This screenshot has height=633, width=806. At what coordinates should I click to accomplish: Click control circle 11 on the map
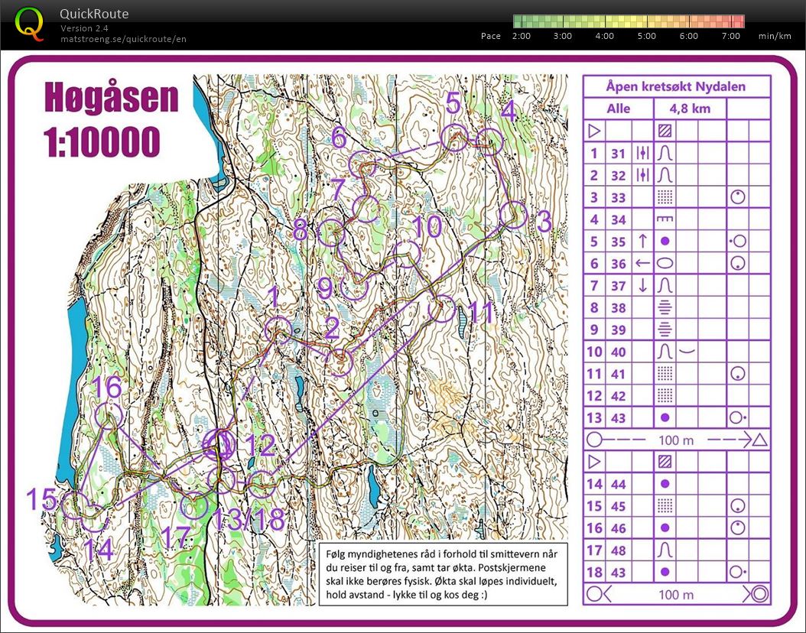[441, 309]
